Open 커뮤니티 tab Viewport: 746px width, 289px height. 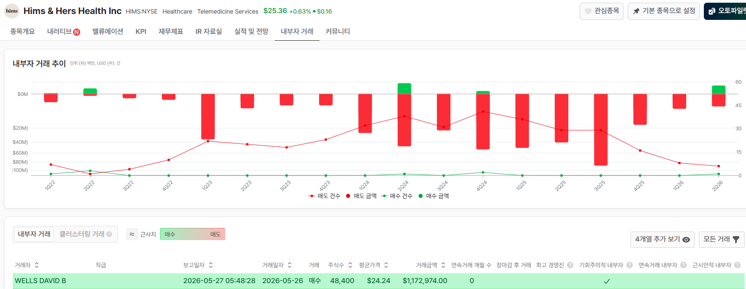point(338,31)
